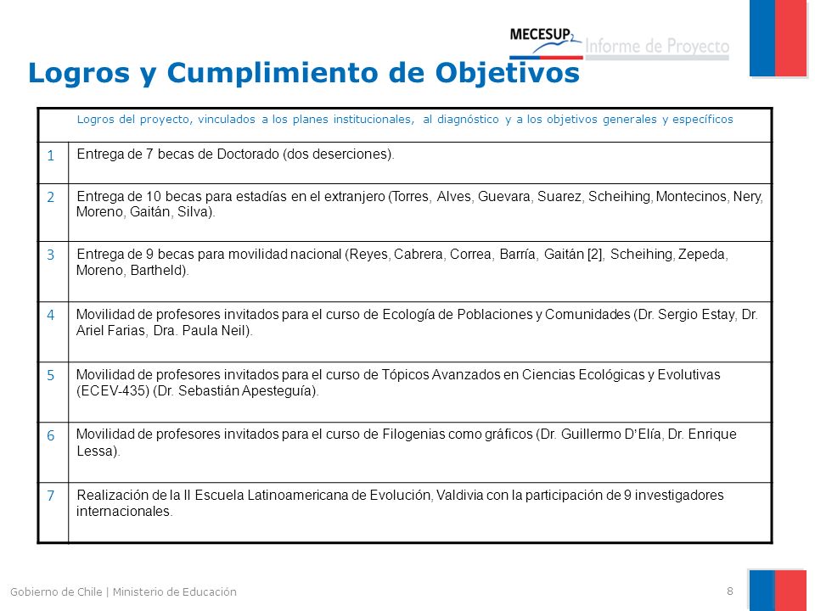The height and width of the screenshot is (611, 815).
Task: Click the Chilean flag emblem near the title
Action: pyautogui.click(x=778, y=38)
